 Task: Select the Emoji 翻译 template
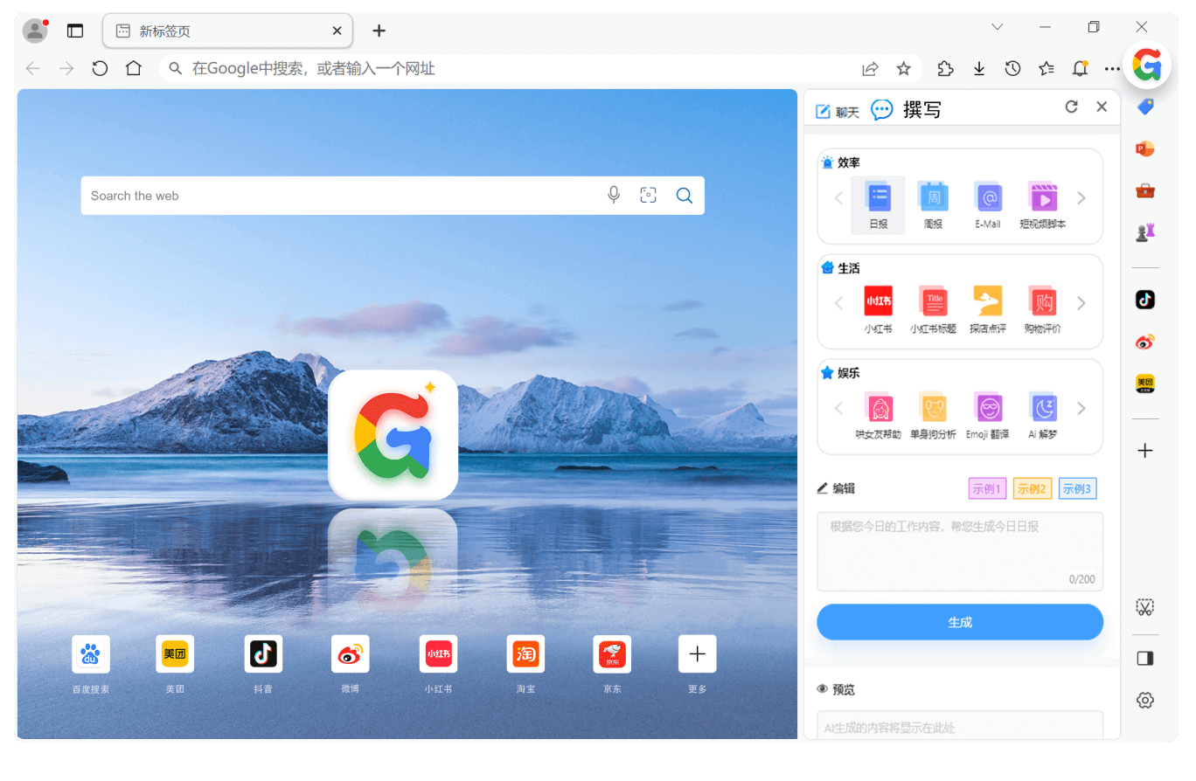(988, 414)
